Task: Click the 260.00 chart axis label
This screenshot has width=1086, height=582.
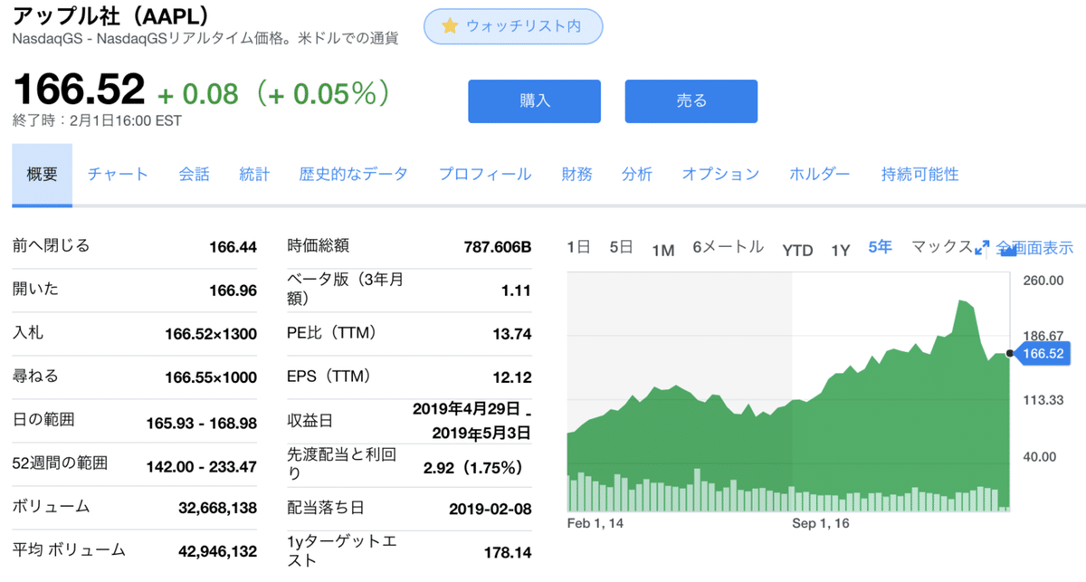Action: tap(1043, 281)
